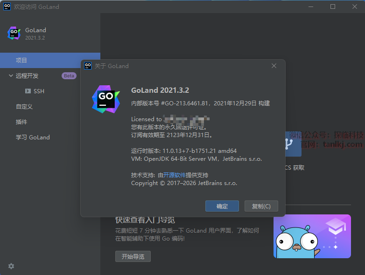Minimize the GoLand welcome window

(x=311, y=7)
